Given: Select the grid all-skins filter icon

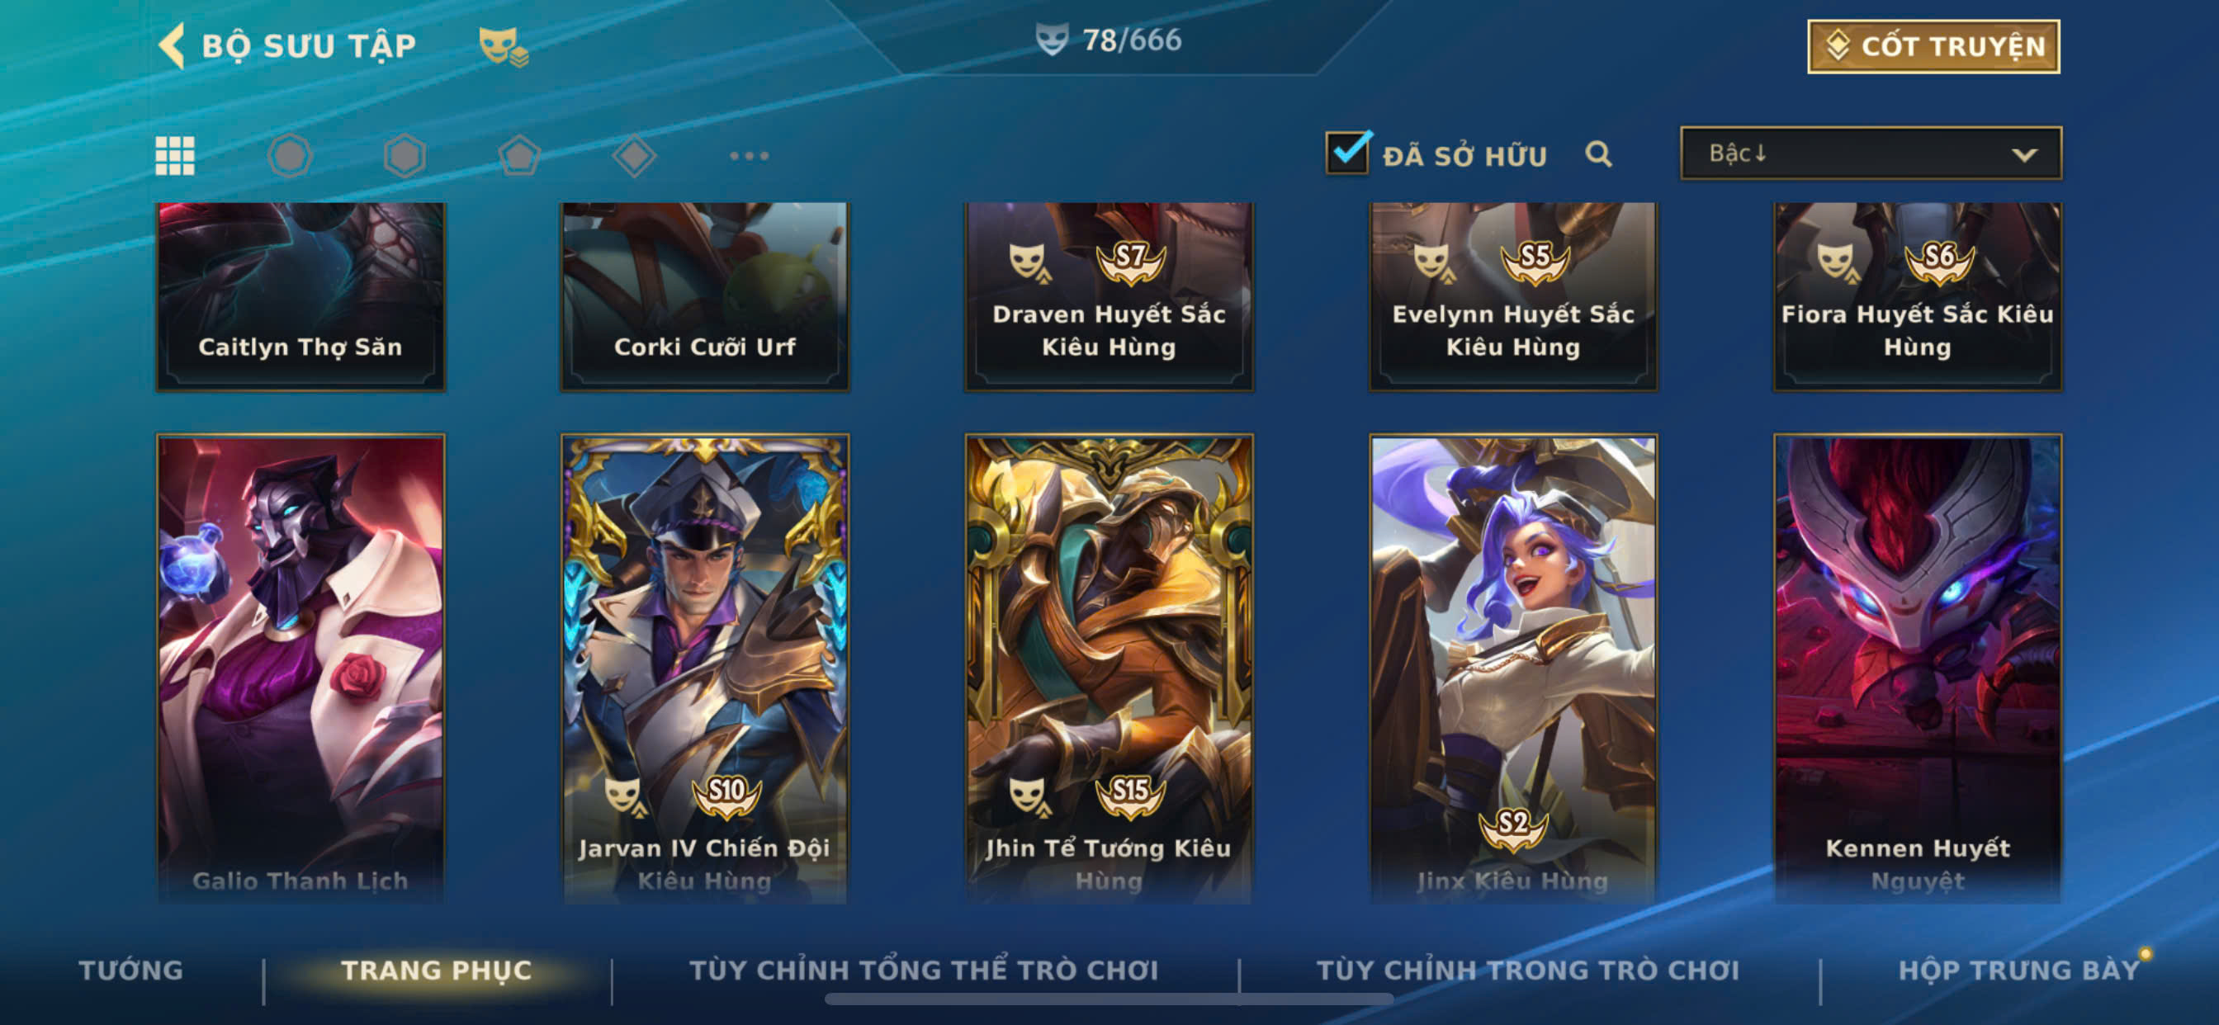Looking at the screenshot, I should 175,156.
